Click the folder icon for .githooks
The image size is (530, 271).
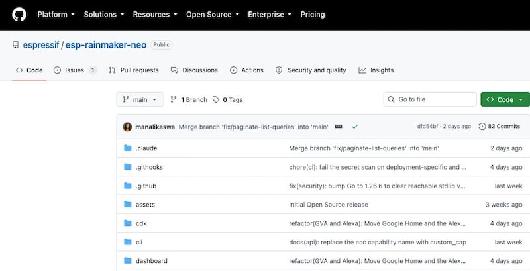[128, 167]
